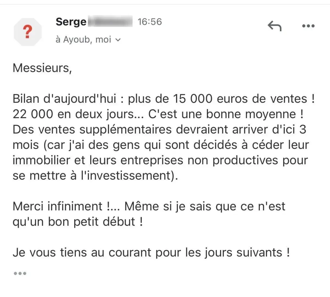Expand recipient details with the chevron
Screen dimensions: 330x297
118,40
